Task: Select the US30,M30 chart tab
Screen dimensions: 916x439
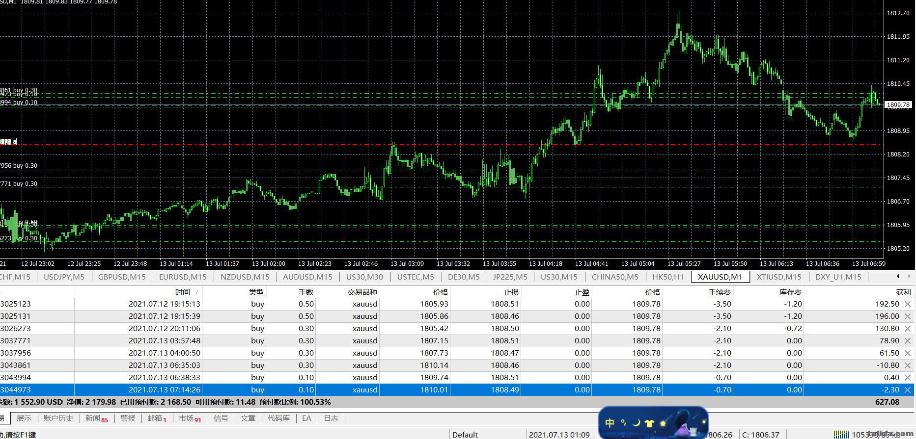Action: tap(364, 277)
